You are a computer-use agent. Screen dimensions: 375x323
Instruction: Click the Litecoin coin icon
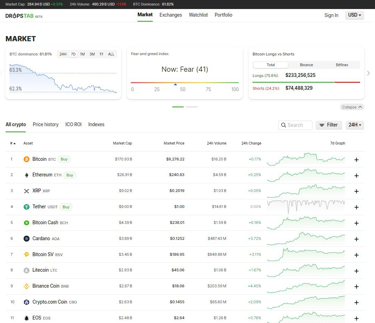coord(26,270)
